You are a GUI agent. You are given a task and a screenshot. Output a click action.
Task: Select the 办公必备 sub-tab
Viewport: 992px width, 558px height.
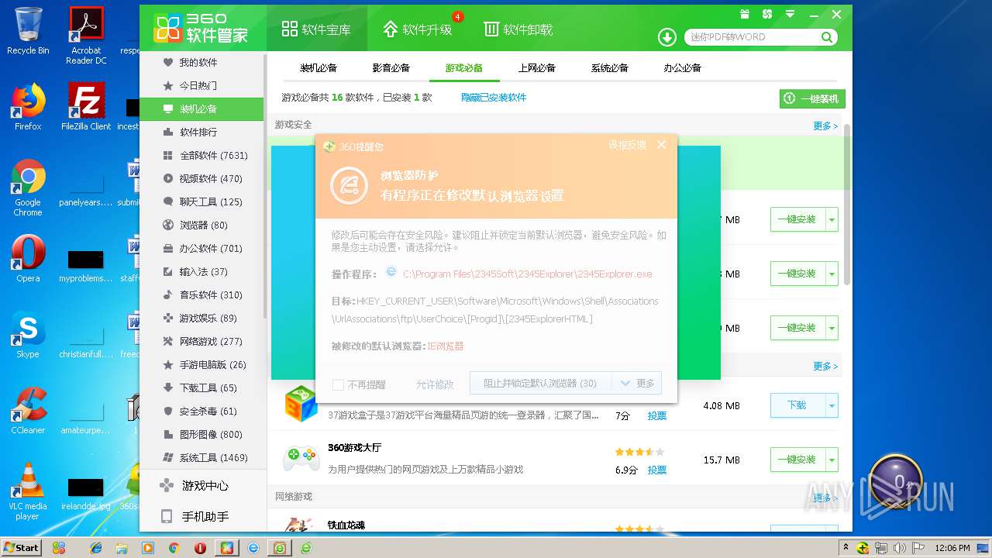[x=683, y=67]
